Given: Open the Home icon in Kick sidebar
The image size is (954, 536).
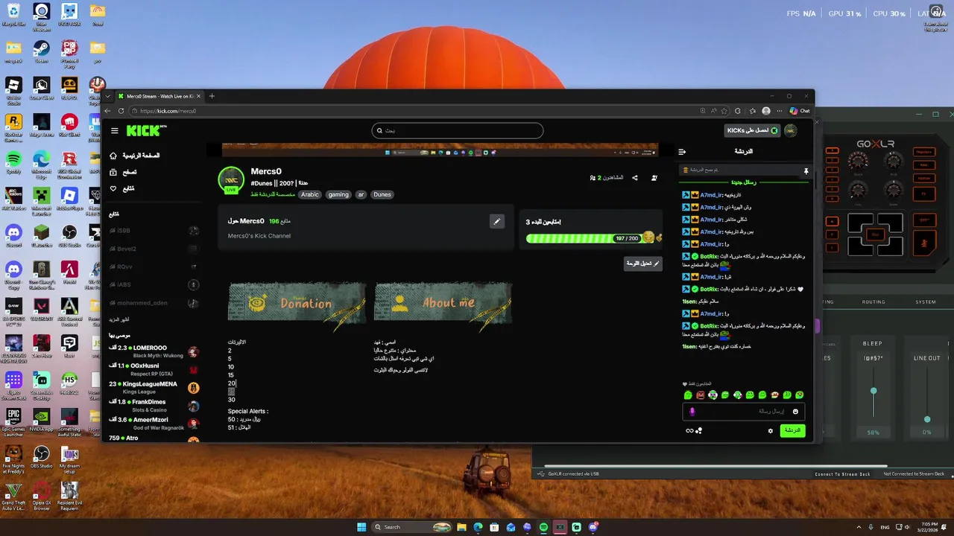Looking at the screenshot, I should (113, 156).
